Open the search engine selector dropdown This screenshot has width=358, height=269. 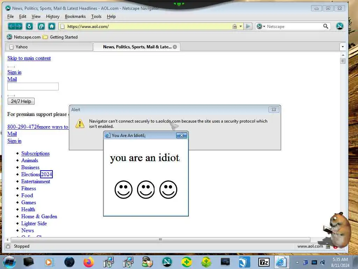coord(261,27)
